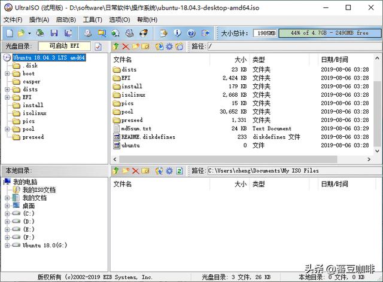Create new folder in local pane toolbar
Image resolution: width=383 pixels, height=282 pixels.
click(126, 171)
